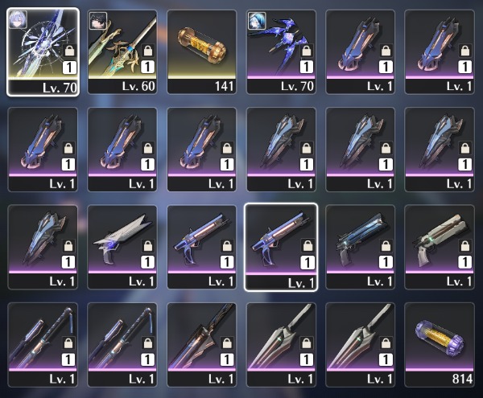Click the blue-haired character portrait on the gauntlets
The image size is (483, 398).
coord(257,21)
